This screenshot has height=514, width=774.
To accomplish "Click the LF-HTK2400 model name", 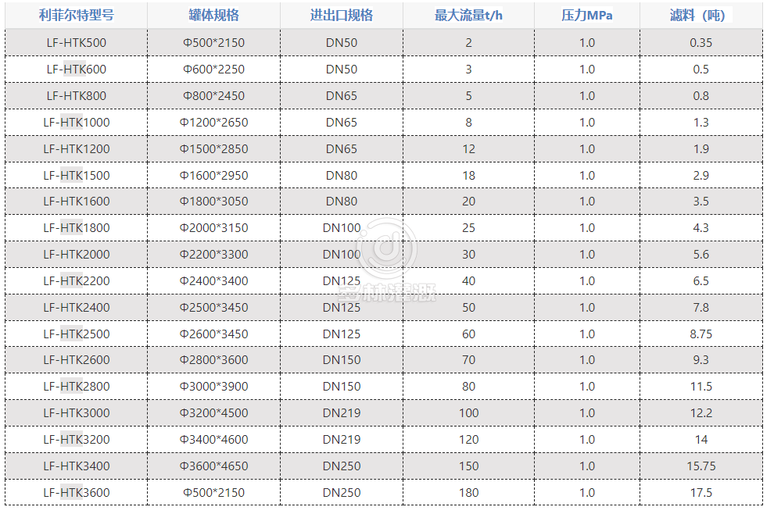I will (x=76, y=307).
